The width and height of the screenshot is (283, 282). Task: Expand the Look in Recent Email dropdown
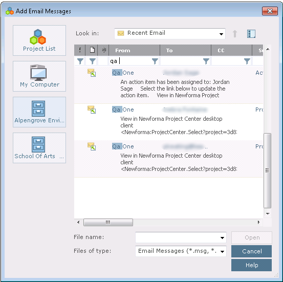pos(221,34)
